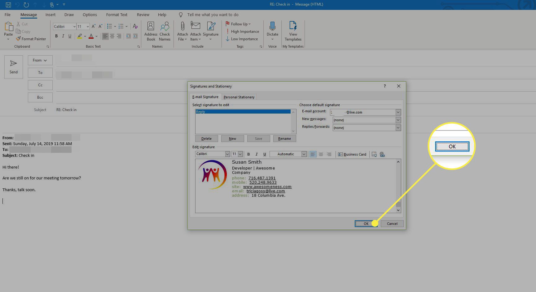Toggle bold in signature editor
Image resolution: width=536 pixels, height=292 pixels.
248,154
